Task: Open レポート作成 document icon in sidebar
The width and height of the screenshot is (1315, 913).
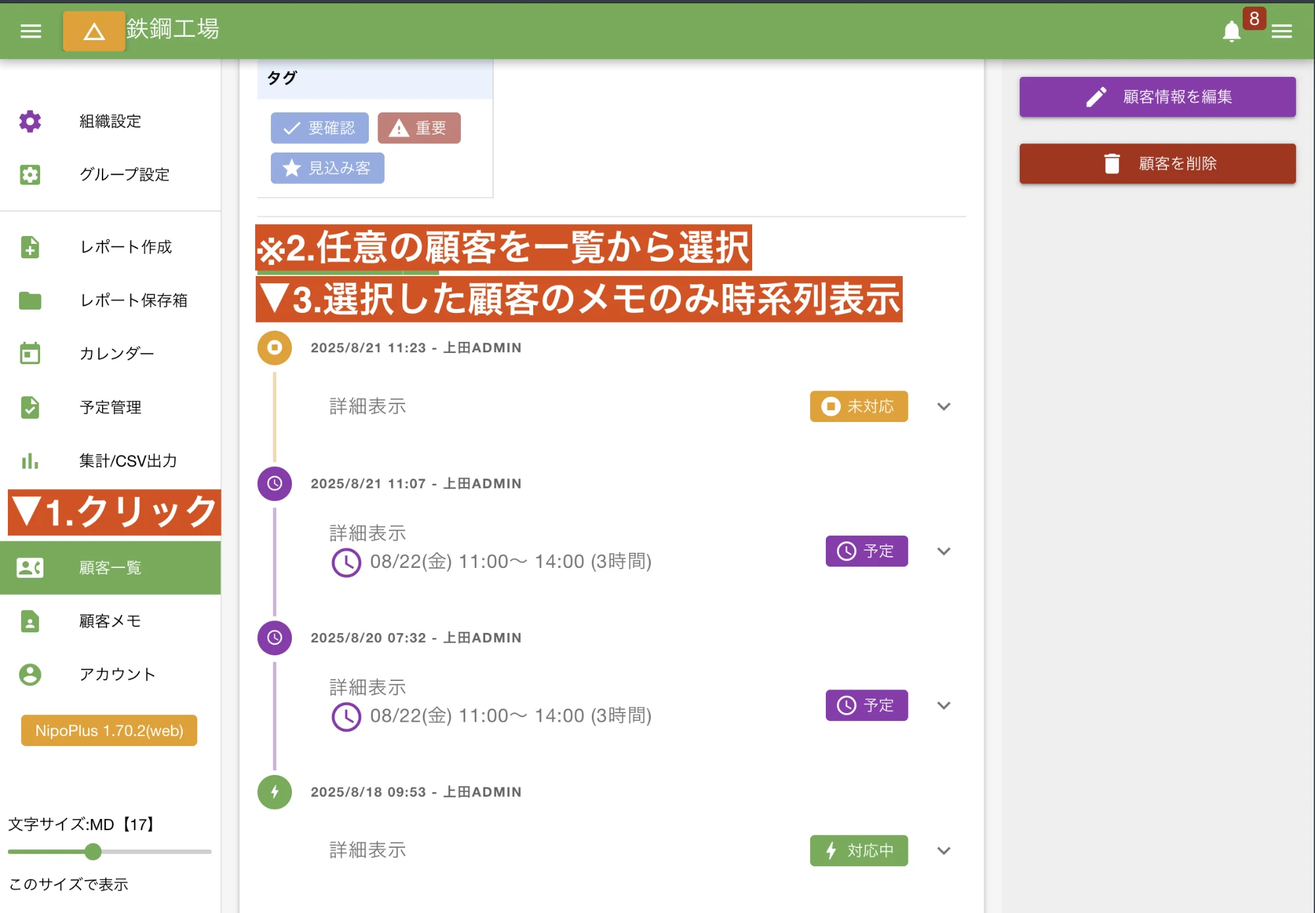Action: click(x=30, y=247)
